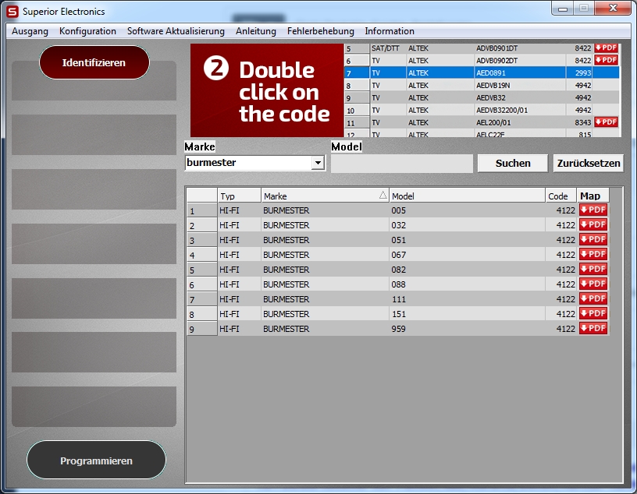Download PDF map for Burmester model 005
This screenshot has width=637, height=494.
click(x=593, y=210)
